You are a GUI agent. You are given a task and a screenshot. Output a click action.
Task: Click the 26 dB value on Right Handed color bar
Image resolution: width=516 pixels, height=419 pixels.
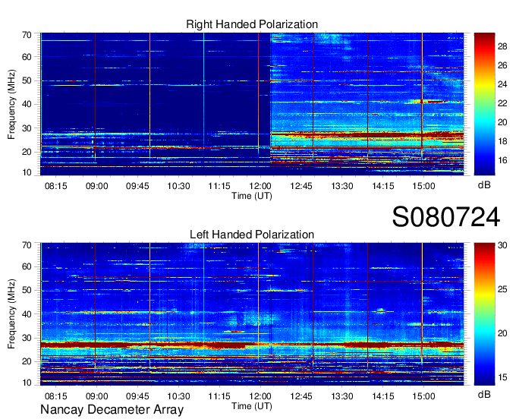pos(502,65)
